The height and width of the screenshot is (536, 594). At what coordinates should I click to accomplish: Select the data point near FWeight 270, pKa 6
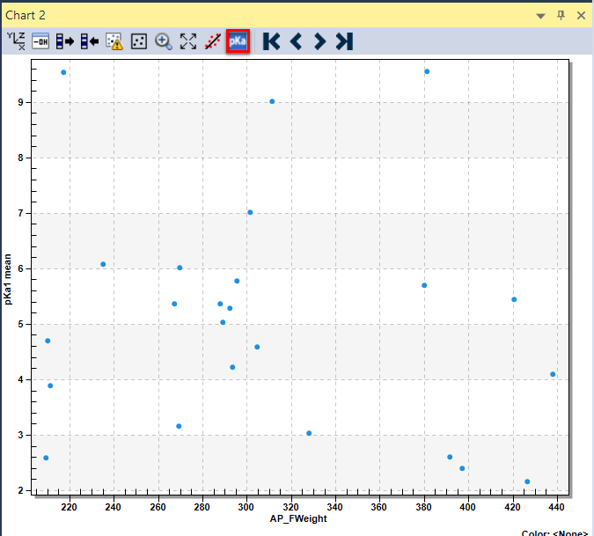180,268
